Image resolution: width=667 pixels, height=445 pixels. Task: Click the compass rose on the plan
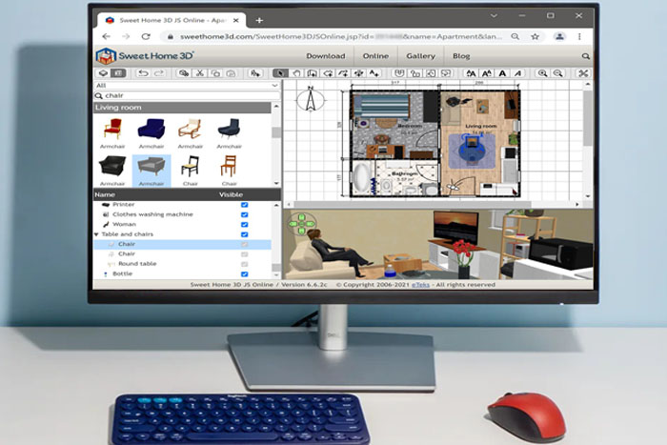click(311, 98)
